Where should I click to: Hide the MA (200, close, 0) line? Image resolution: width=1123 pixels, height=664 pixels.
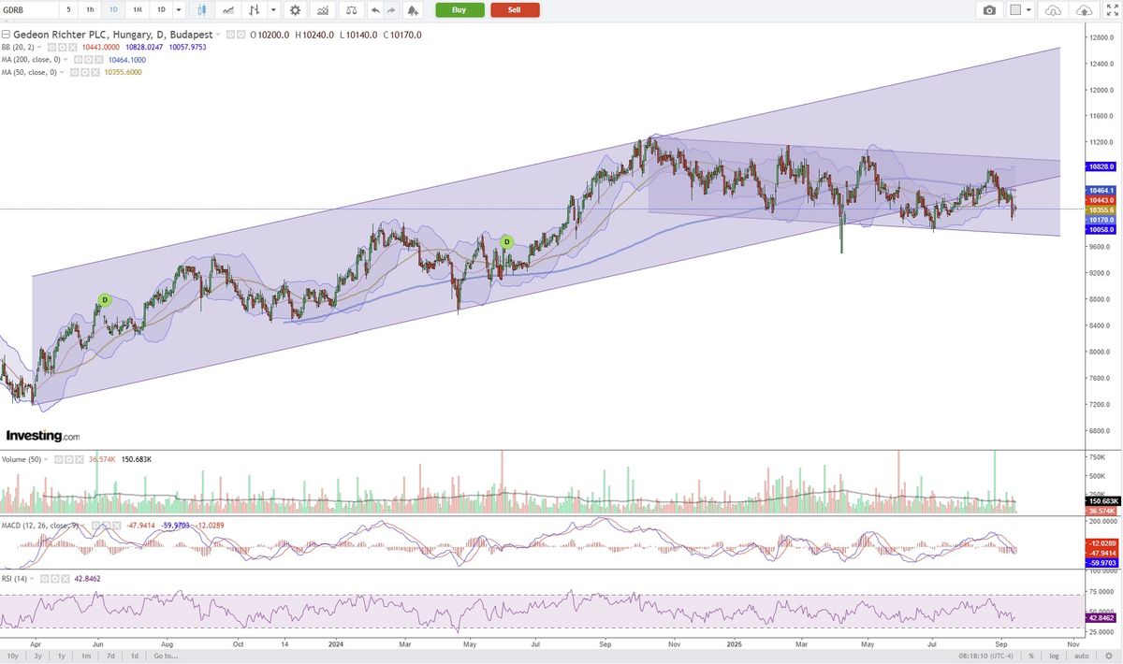pos(80,60)
